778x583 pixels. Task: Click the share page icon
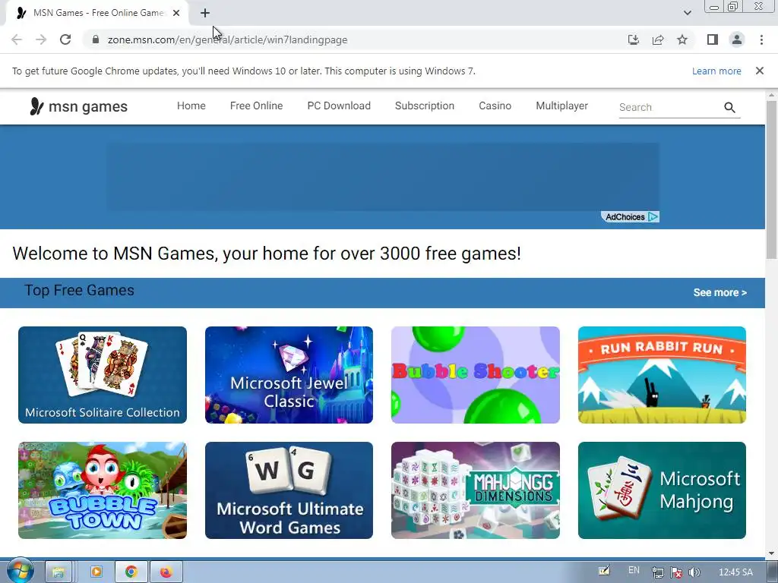(658, 39)
